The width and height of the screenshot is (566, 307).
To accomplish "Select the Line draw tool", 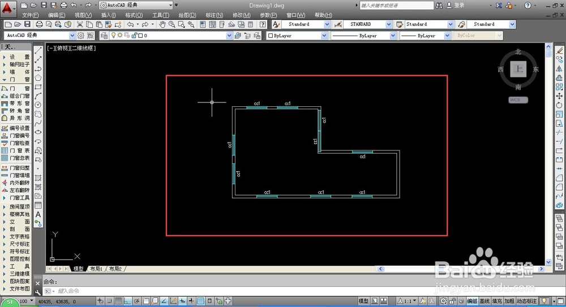I will coord(38,50).
